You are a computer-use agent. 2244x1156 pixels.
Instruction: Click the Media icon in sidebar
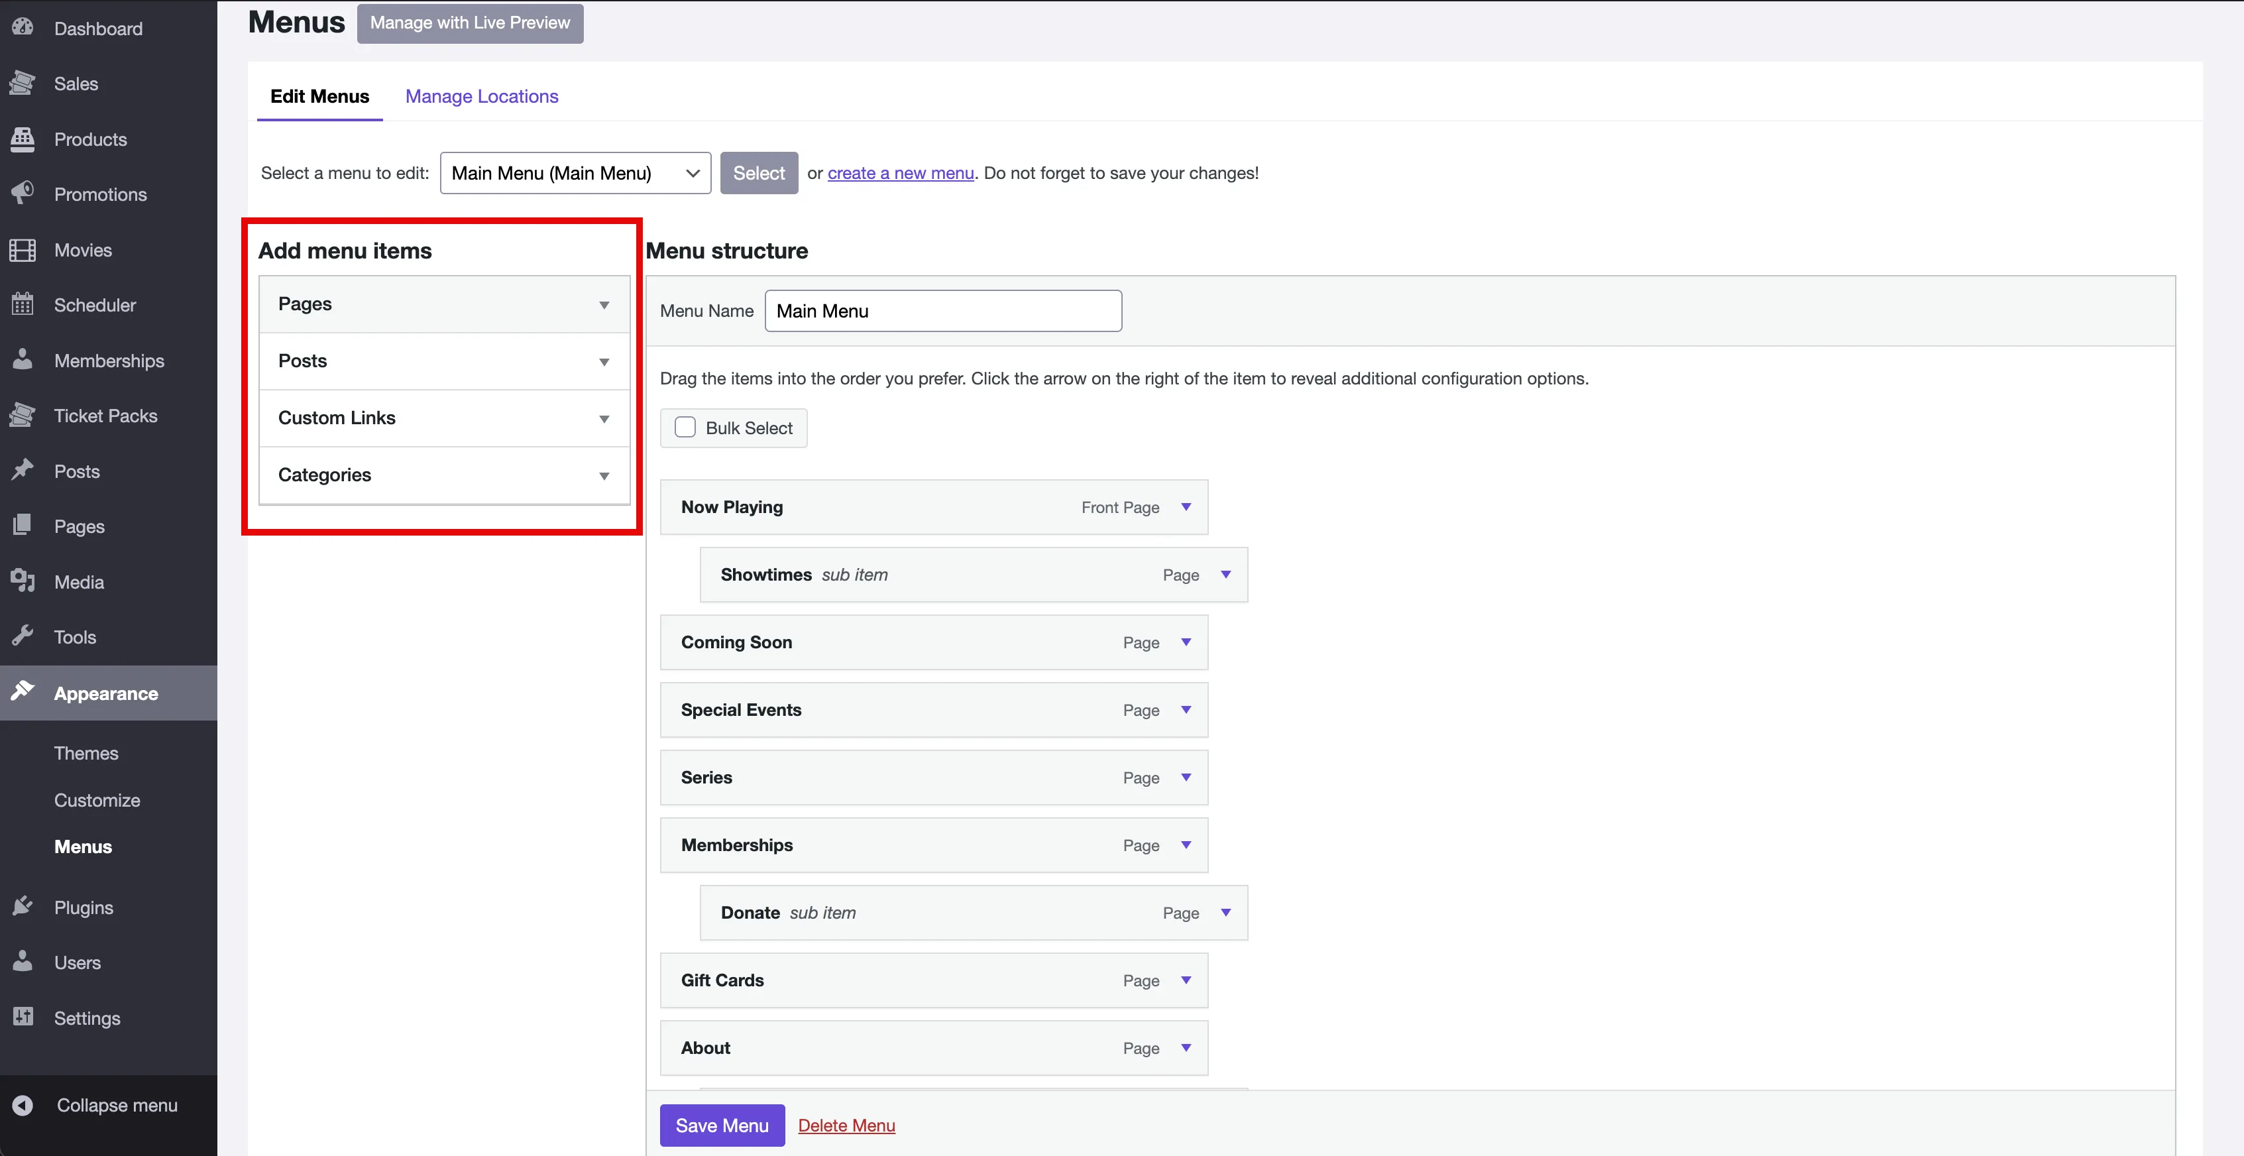pos(23,581)
